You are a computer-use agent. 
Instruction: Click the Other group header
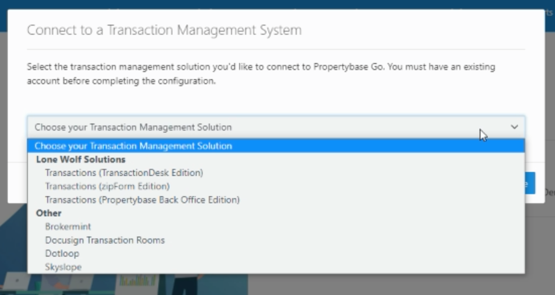pyautogui.click(x=48, y=213)
